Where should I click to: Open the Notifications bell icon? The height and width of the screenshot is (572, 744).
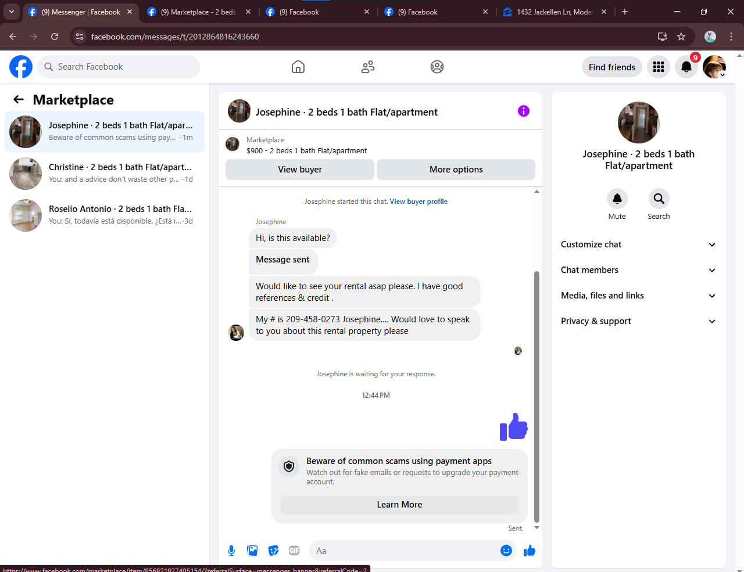pos(686,67)
